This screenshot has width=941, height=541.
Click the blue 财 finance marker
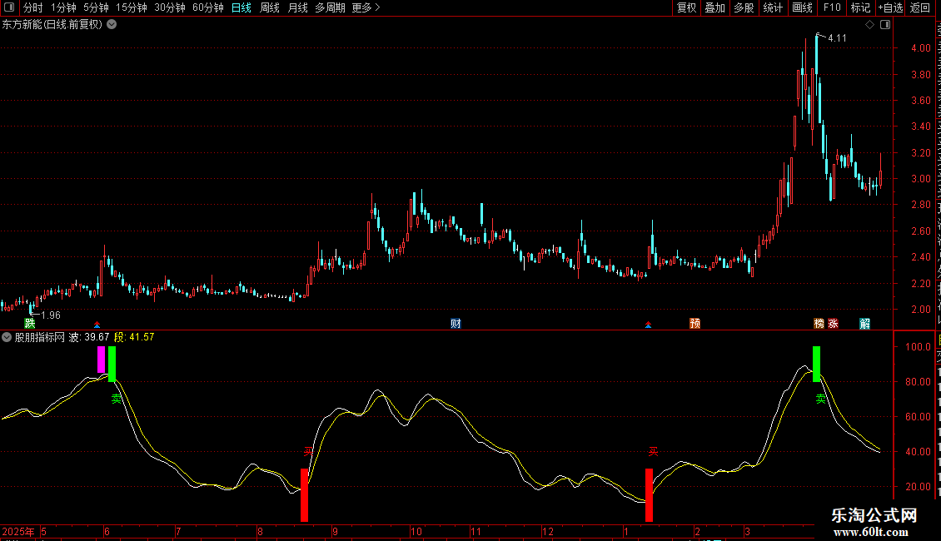click(456, 324)
